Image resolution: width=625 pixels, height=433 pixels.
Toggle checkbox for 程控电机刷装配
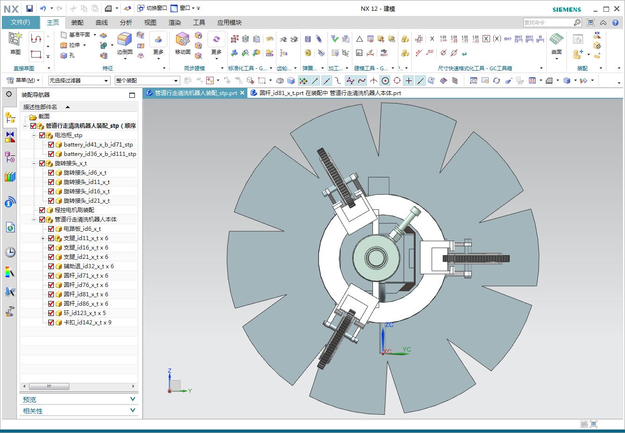pos(42,210)
